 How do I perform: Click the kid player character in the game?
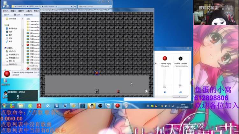(x=119, y=92)
